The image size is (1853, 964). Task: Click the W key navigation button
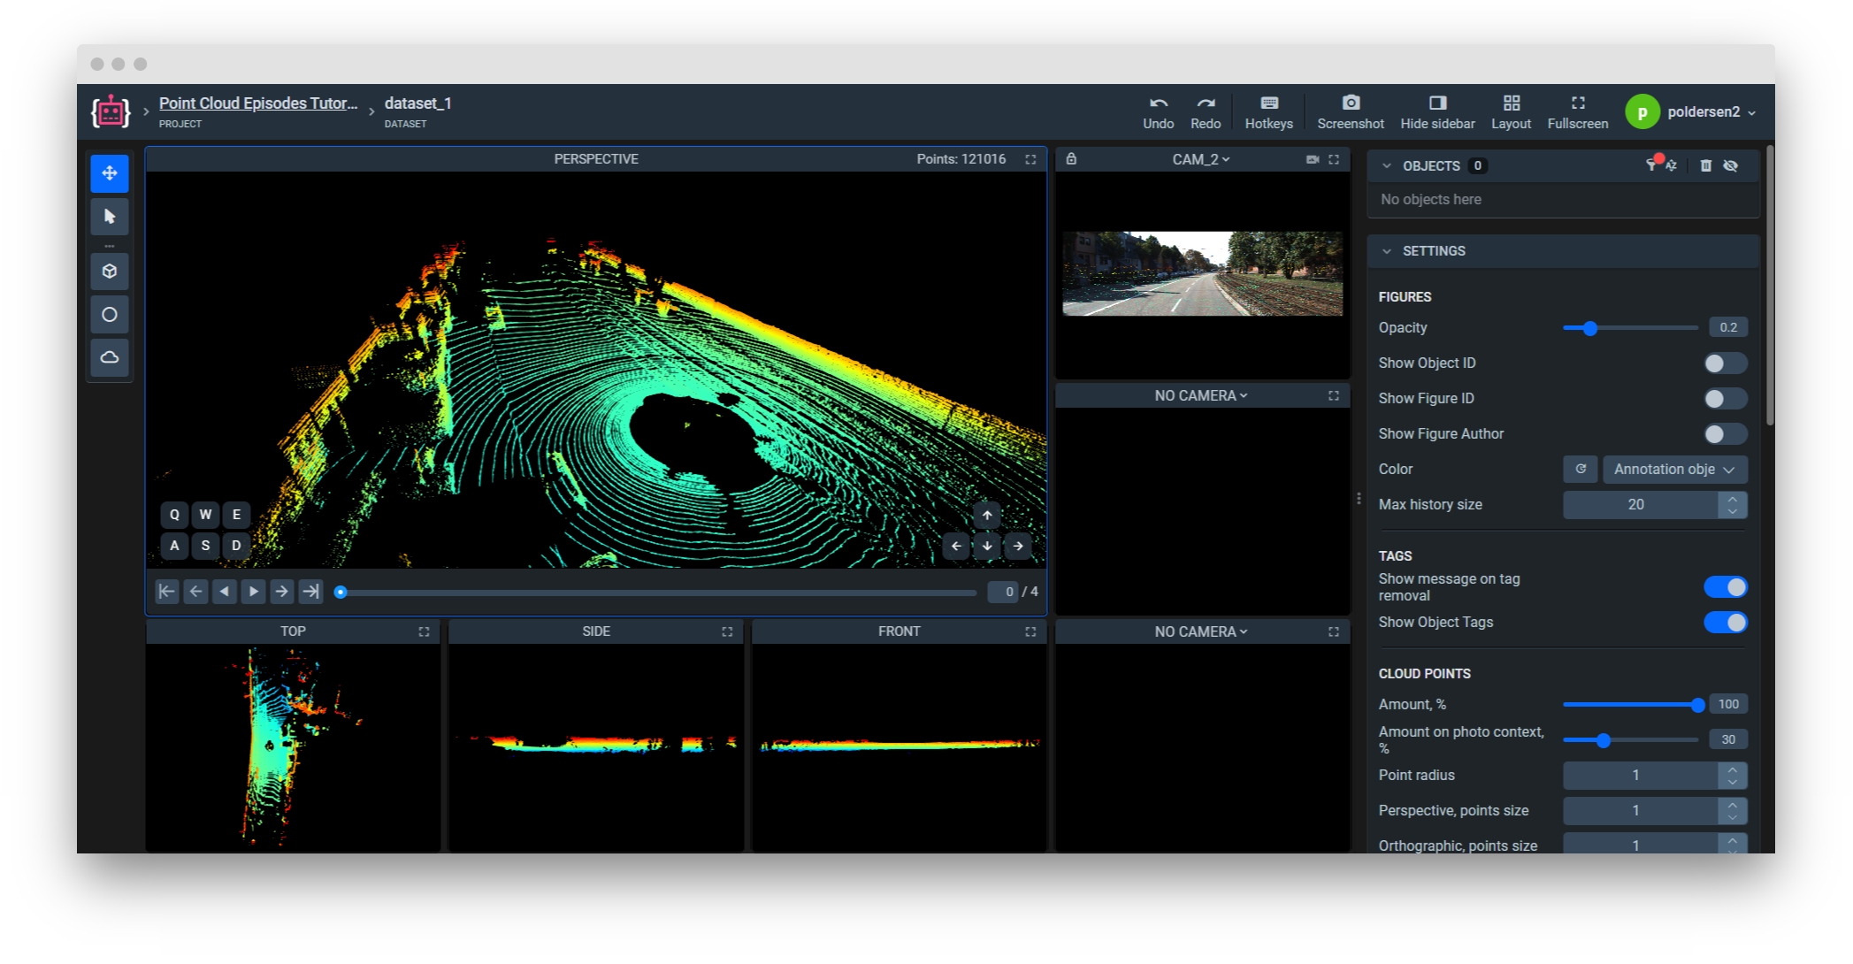click(205, 515)
